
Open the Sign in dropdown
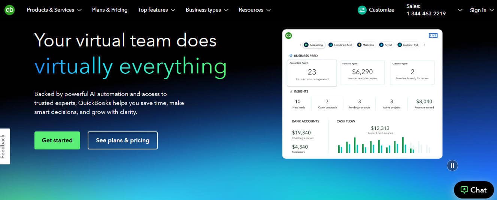[482, 10]
